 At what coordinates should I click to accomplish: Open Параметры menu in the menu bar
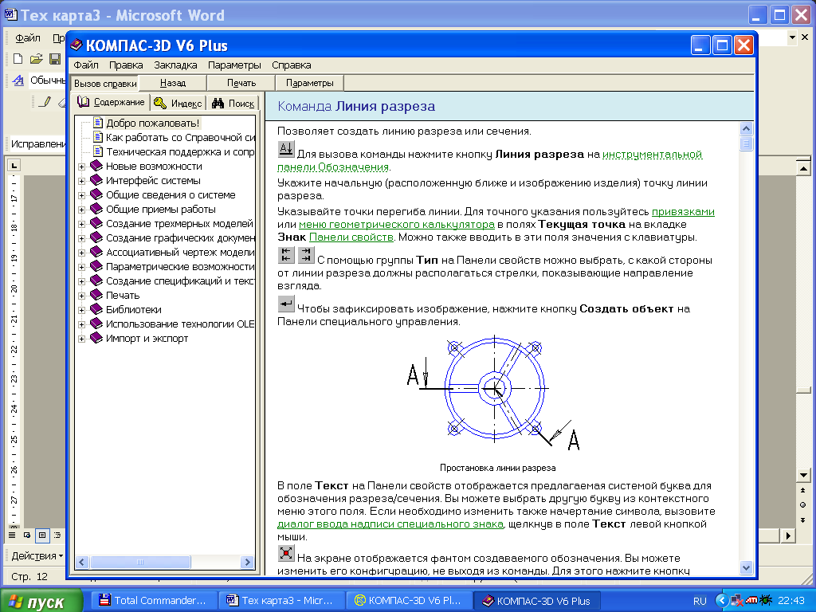coord(234,65)
